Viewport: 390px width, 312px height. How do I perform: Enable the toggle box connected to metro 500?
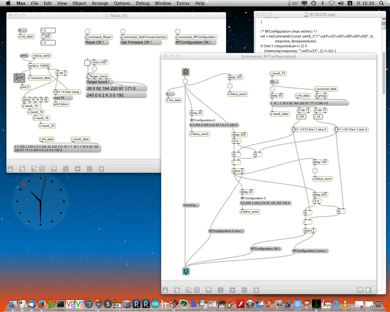click(87, 63)
